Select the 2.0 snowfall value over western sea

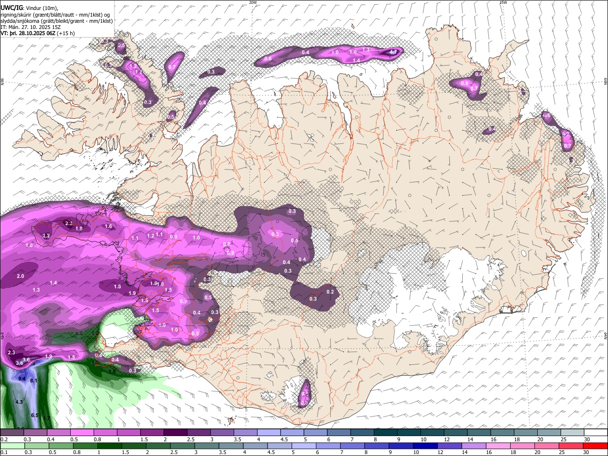click(20, 276)
